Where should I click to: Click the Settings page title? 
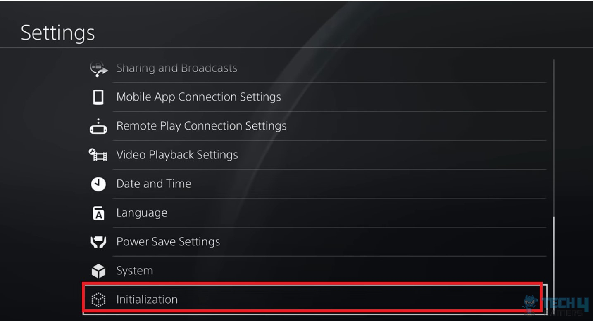point(57,33)
